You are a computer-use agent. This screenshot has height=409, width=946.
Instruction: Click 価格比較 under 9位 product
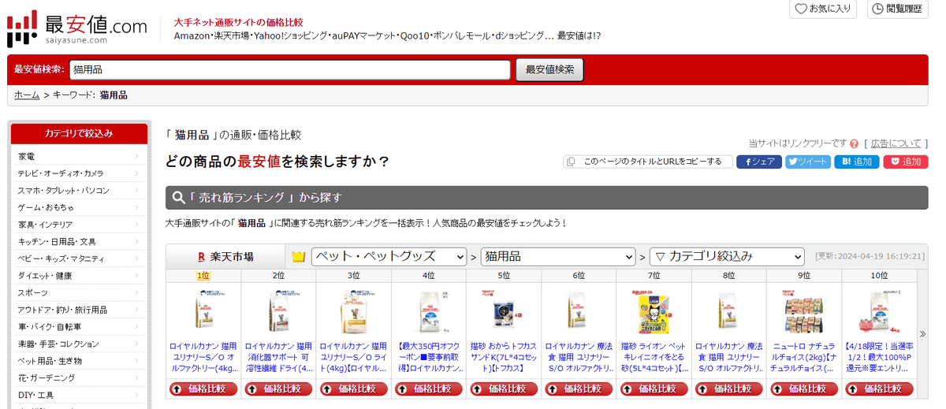click(x=804, y=389)
